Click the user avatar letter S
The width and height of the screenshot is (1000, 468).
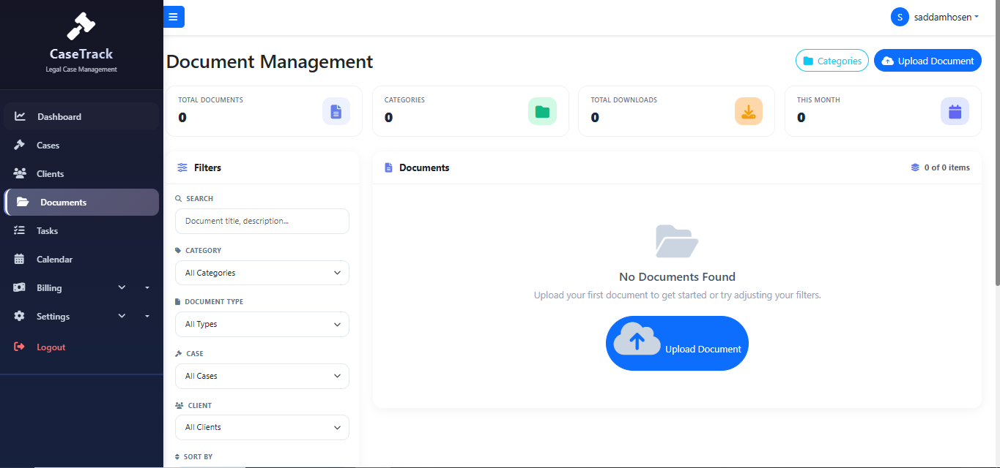point(900,17)
